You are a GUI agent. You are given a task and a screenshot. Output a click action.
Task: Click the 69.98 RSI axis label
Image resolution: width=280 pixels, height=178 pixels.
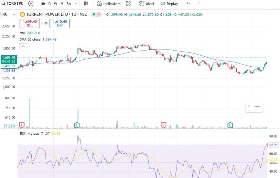(x=273, y=145)
